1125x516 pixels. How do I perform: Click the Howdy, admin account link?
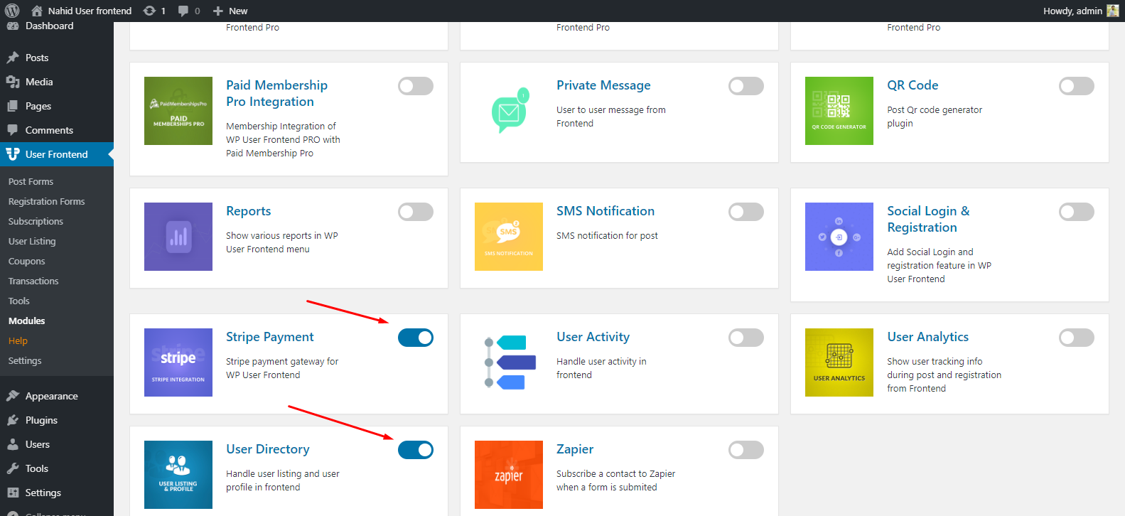tap(1080, 11)
